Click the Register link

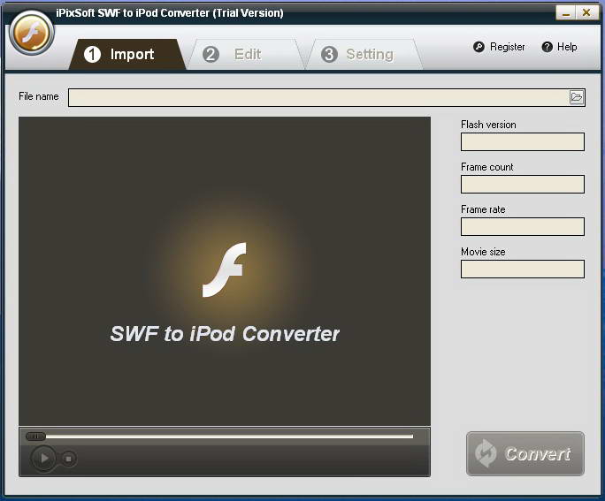click(x=499, y=47)
